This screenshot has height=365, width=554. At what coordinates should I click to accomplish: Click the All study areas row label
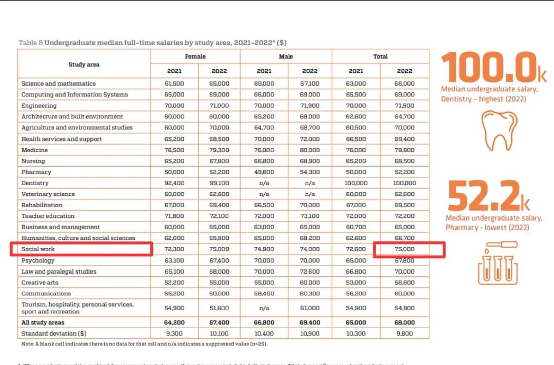[x=43, y=322]
